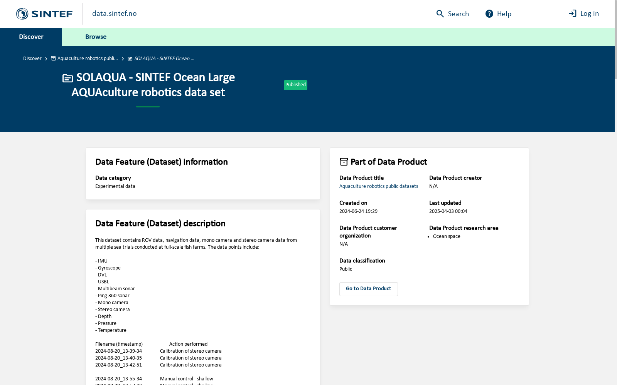Click the Go to Data Product button
Viewport: 617px width, 385px height.
[369, 289]
